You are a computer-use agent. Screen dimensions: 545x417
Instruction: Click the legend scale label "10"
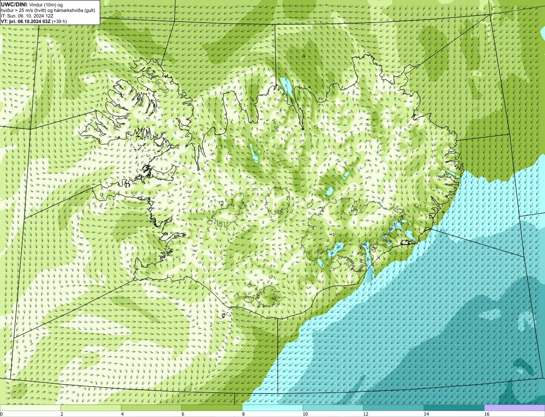tap(305, 414)
